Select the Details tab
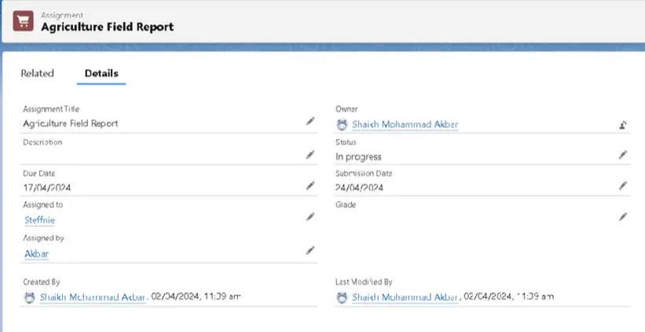Screen dimensions: 645x332 pos(101,74)
